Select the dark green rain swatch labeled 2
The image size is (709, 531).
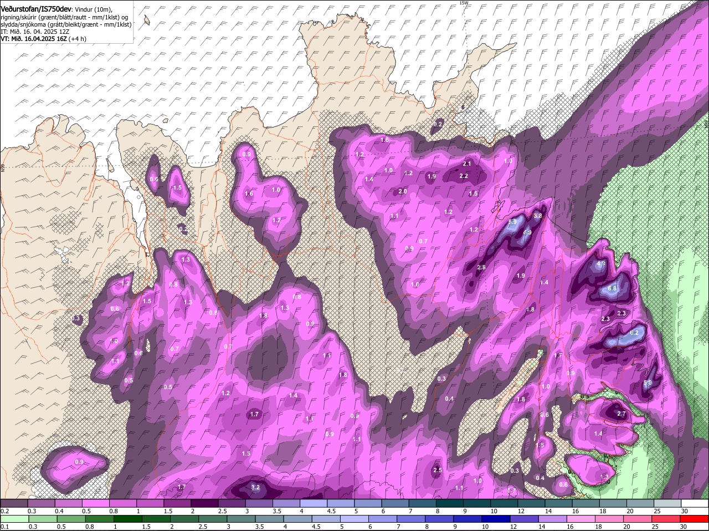click(x=185, y=519)
